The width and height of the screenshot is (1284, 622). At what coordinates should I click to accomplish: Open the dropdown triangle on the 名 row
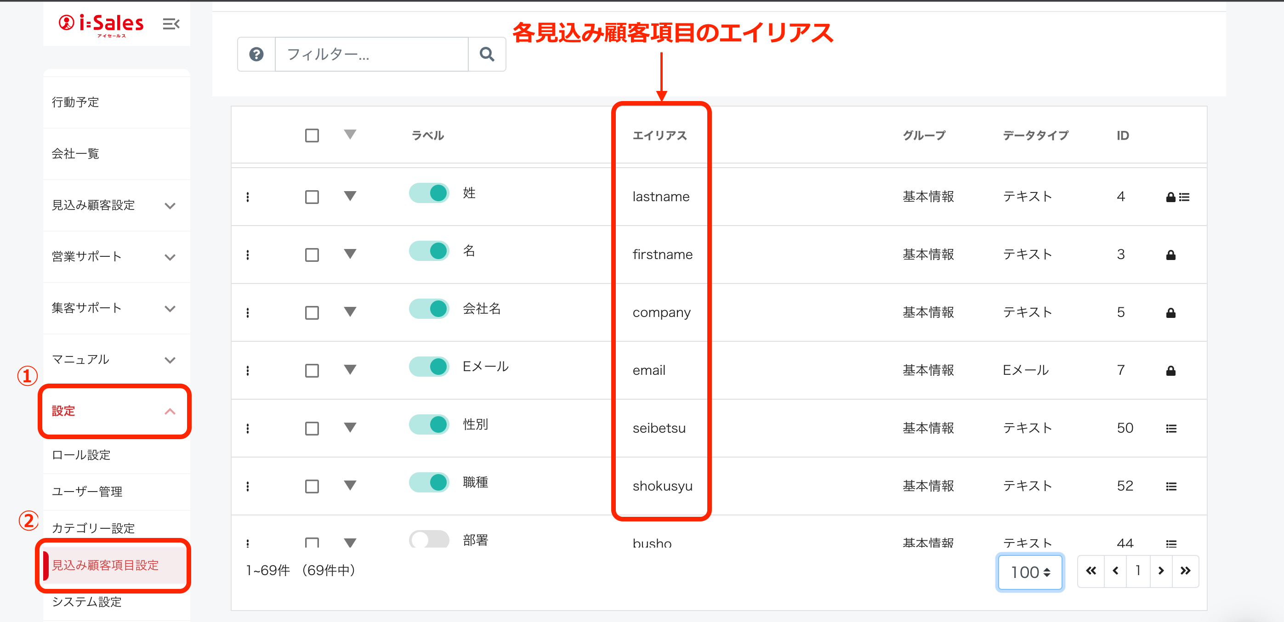click(350, 254)
